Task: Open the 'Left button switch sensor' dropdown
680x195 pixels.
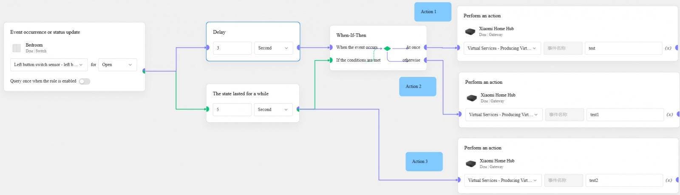Action: tap(48, 65)
